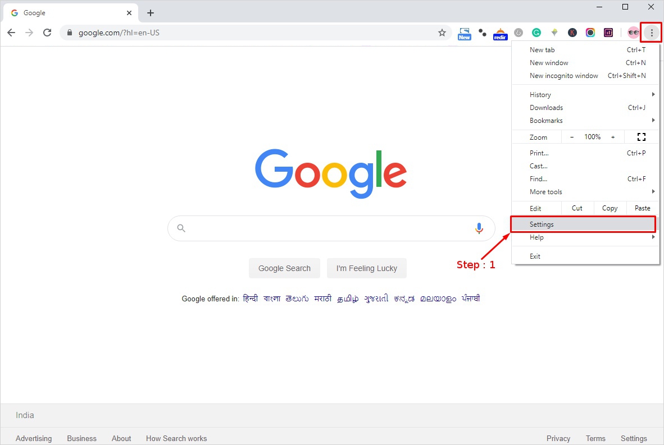Decrease zoom with the minus button
This screenshot has height=445, width=664.
pos(572,137)
